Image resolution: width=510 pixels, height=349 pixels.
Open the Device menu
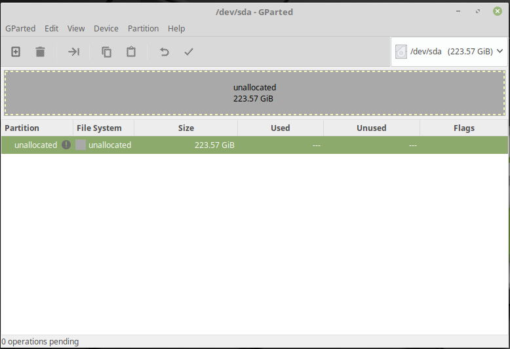(106, 28)
